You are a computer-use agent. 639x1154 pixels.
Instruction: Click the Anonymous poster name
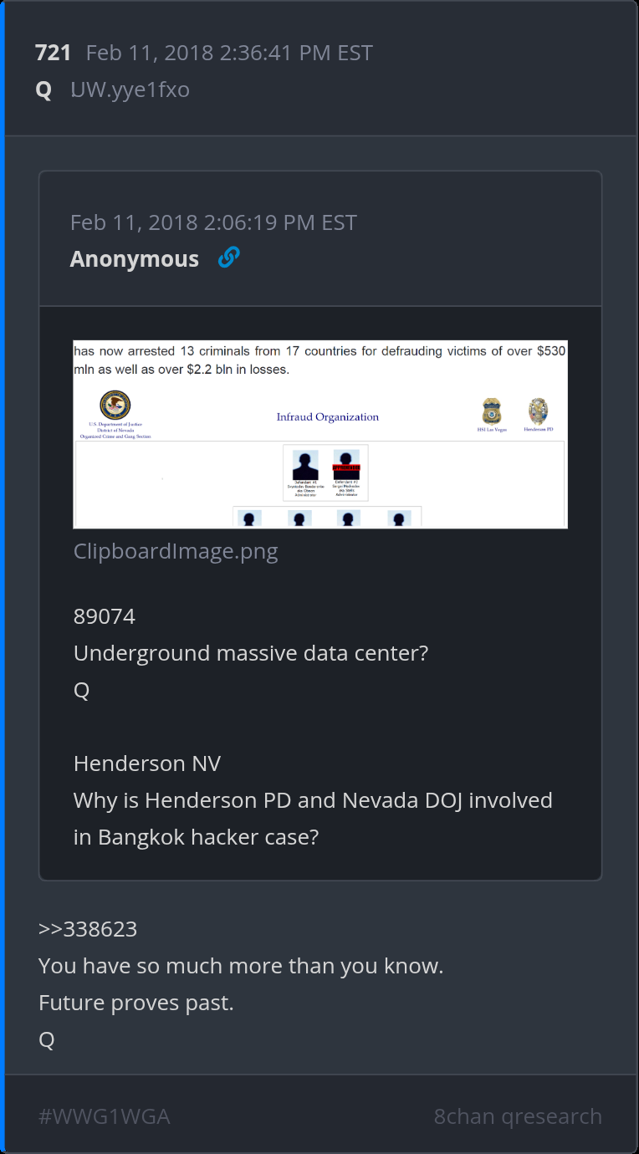coord(135,259)
